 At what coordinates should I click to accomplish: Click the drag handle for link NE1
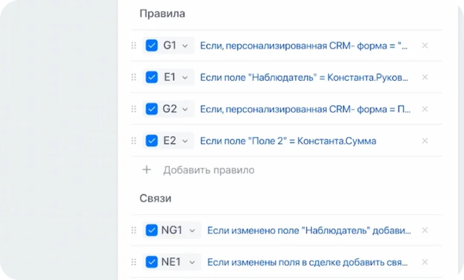pyautogui.click(x=134, y=262)
